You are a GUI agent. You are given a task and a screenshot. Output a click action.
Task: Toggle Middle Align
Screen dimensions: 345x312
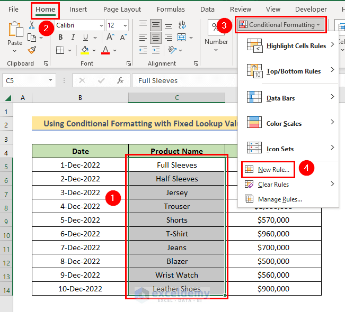(x=156, y=25)
